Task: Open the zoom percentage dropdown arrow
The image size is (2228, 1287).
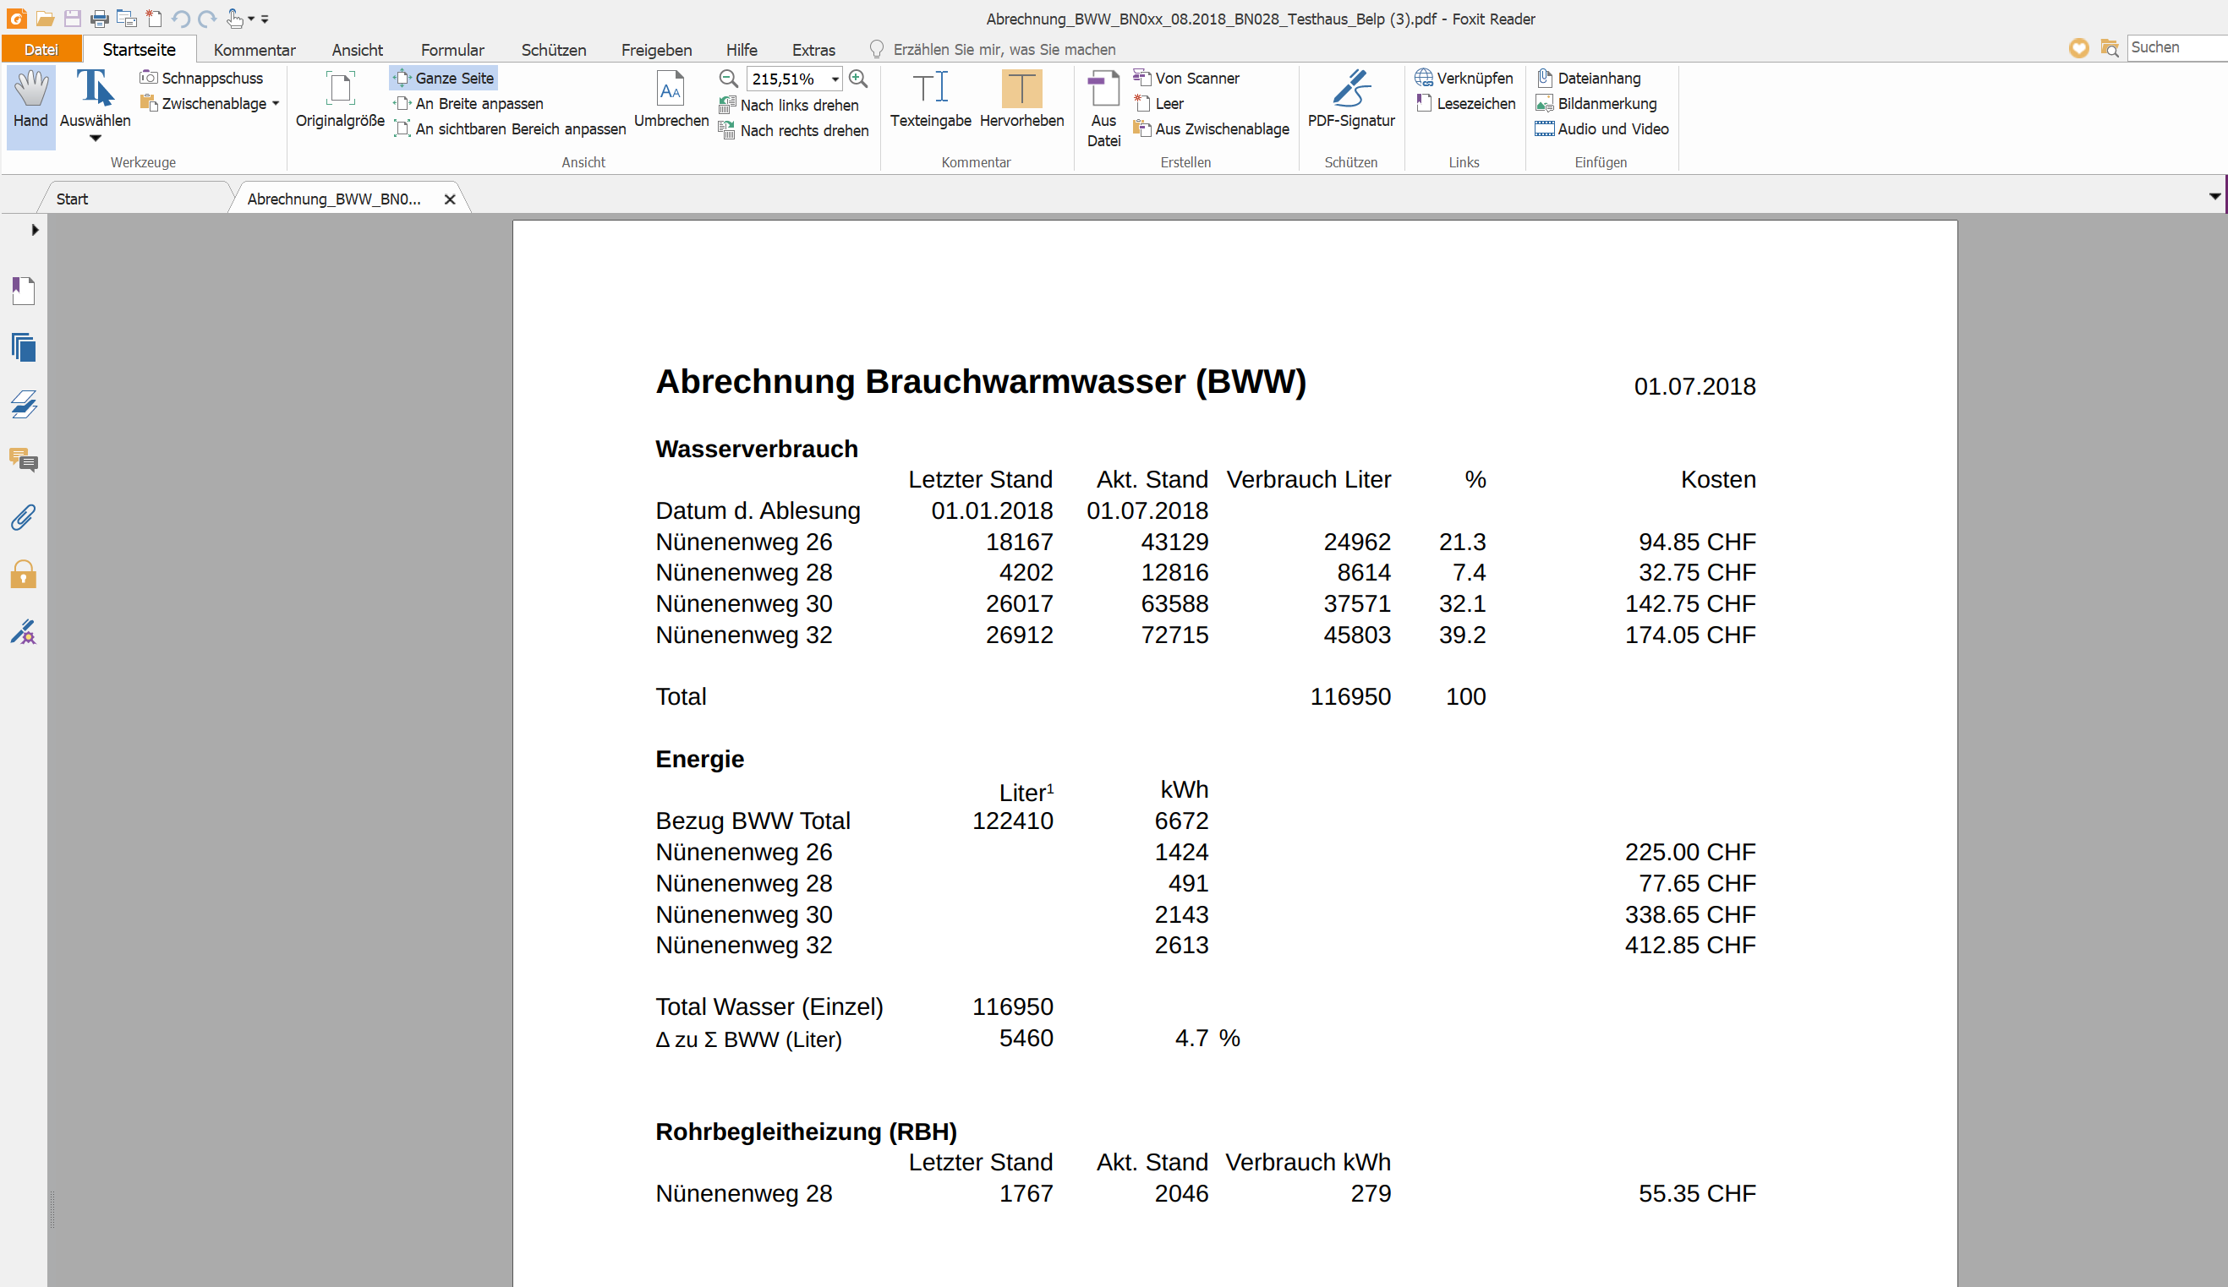Action: pyautogui.click(x=835, y=79)
